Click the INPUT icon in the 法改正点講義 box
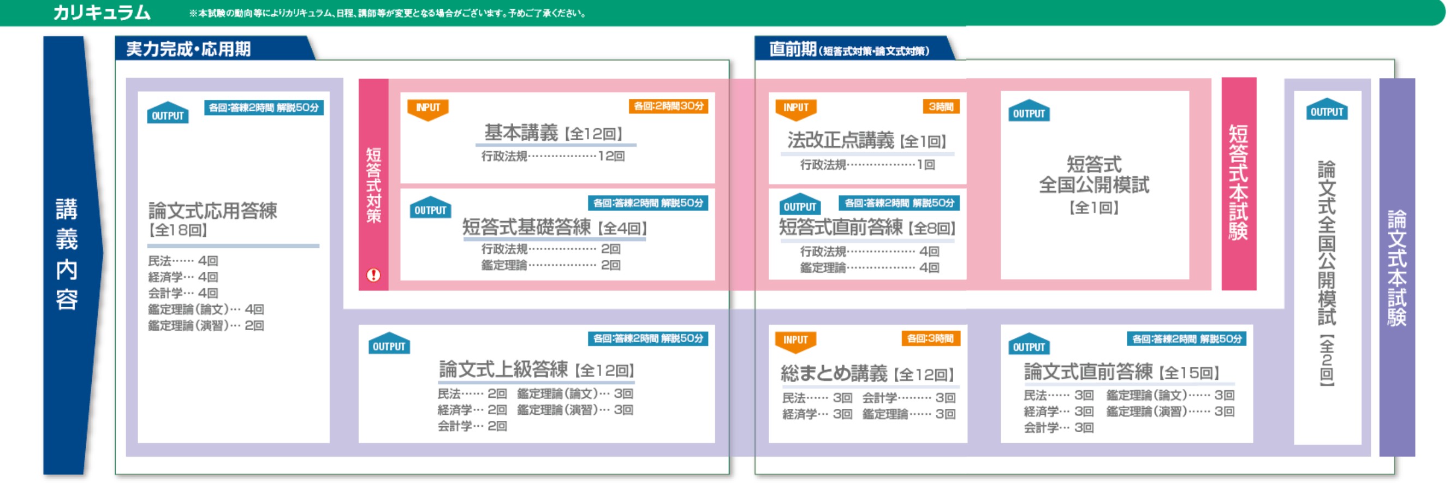The image size is (1450, 483). (x=795, y=109)
